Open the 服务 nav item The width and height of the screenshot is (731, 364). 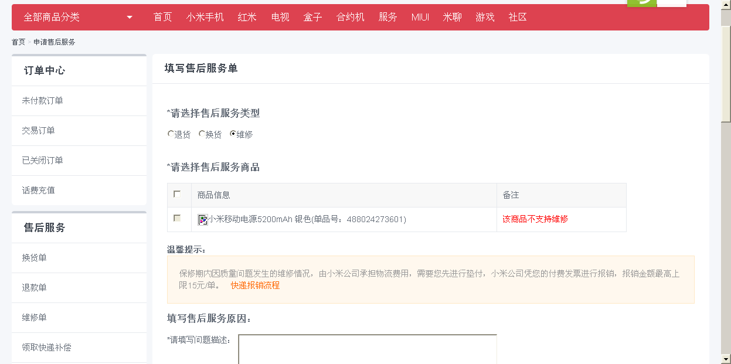coord(388,17)
